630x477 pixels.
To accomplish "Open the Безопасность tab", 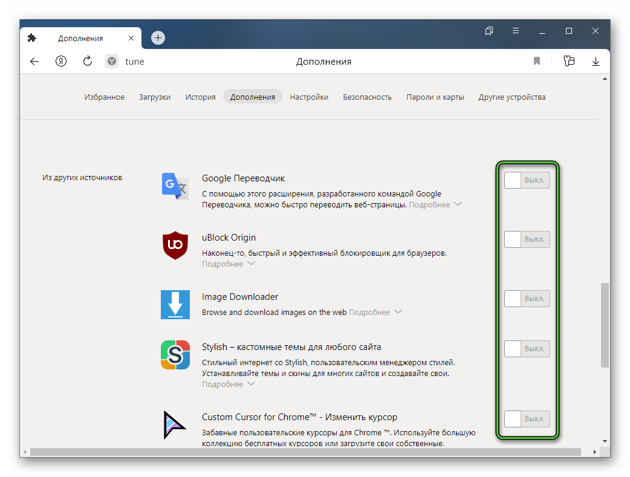I will [367, 97].
